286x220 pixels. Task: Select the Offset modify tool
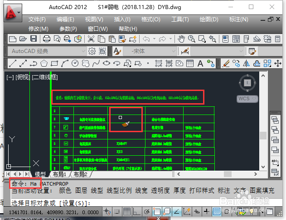[257, 63]
